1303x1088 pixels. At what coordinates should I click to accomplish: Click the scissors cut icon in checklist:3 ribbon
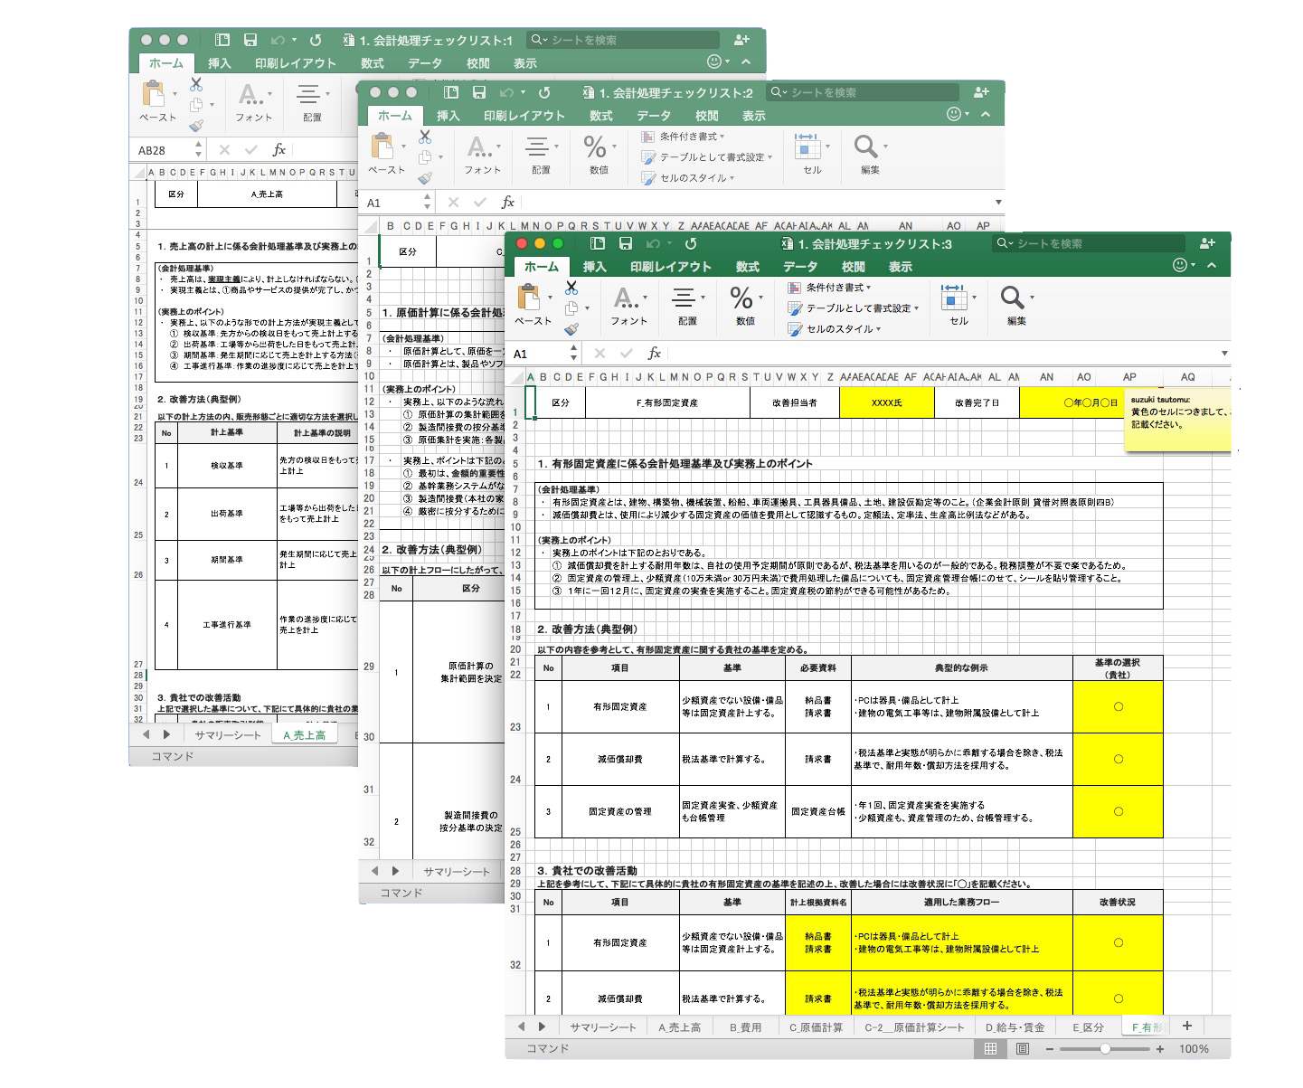[571, 288]
